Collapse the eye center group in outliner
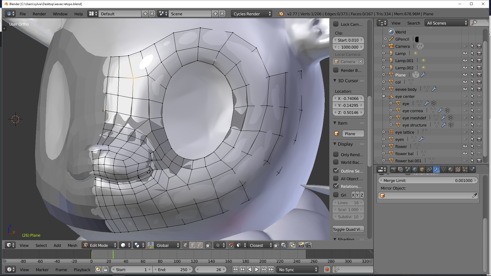Viewport: 491px width, 276px height. click(x=384, y=96)
